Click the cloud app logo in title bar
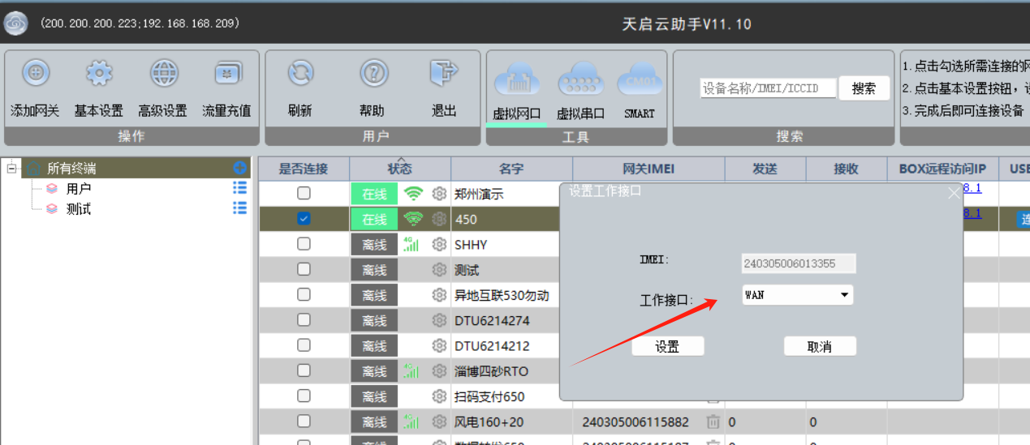This screenshot has height=445, width=1030. 16,24
